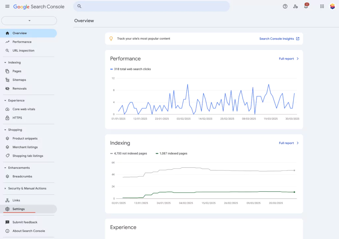Open the notifications bell icon
Screen dimensions: 339x239
[x=306, y=6]
